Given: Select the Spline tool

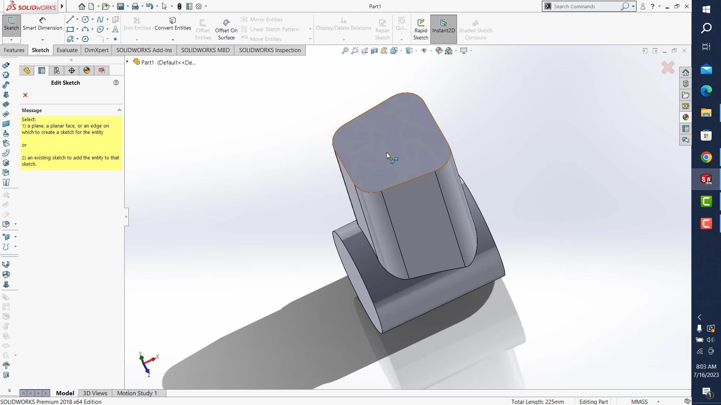Looking at the screenshot, I should click(100, 19).
